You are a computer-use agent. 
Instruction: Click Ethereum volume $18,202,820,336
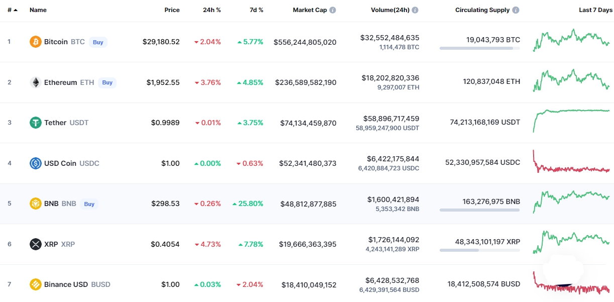point(390,78)
